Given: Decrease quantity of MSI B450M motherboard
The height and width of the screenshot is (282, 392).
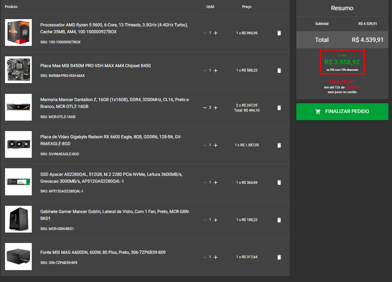Looking at the screenshot, I should pos(205,70).
